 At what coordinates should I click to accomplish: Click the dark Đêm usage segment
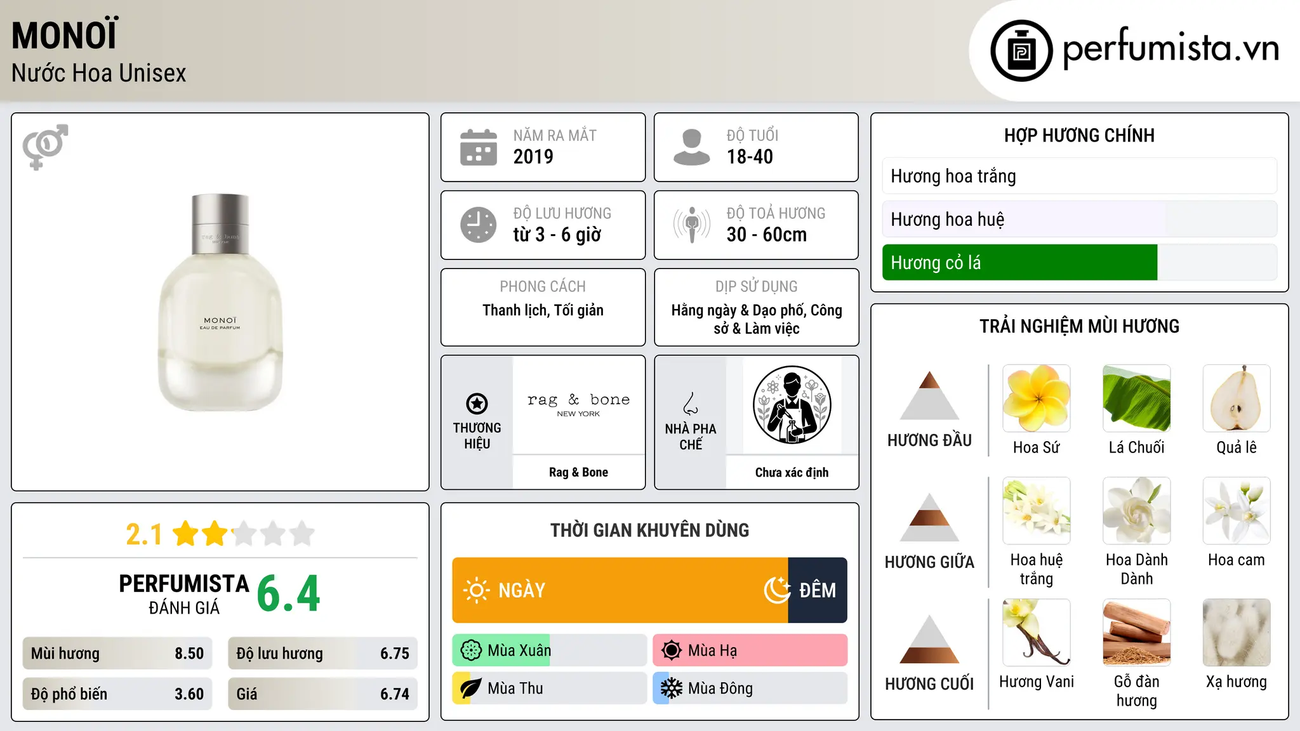click(x=818, y=590)
